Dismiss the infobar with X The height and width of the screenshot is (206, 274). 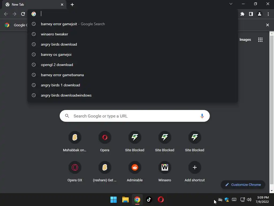pyautogui.click(x=268, y=25)
